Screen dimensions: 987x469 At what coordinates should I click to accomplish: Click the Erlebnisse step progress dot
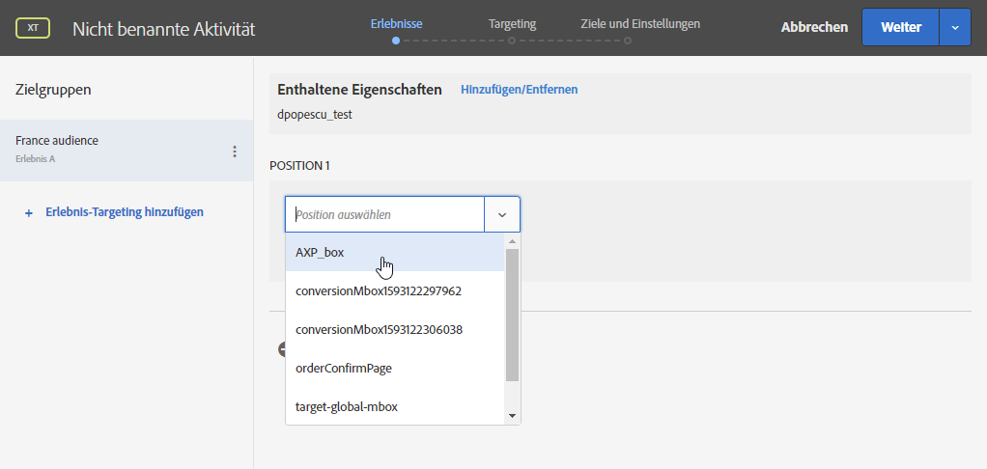396,41
